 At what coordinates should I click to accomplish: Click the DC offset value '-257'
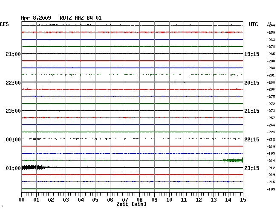[x=271, y=118]
